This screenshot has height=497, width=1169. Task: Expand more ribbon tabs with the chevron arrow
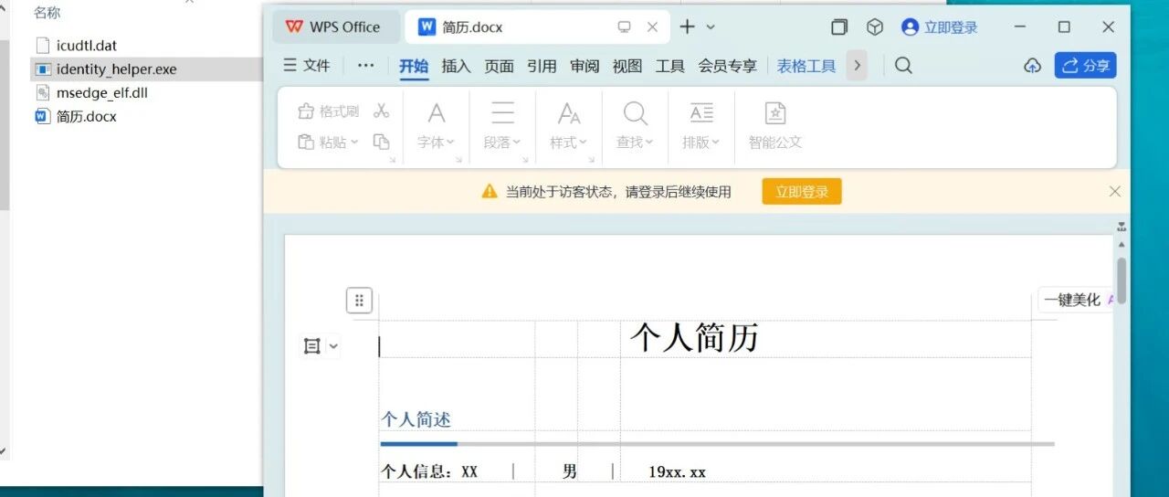click(x=857, y=66)
